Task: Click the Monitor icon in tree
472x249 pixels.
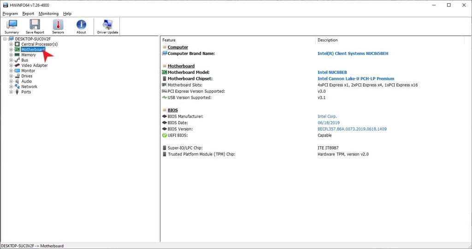Action: [17, 71]
